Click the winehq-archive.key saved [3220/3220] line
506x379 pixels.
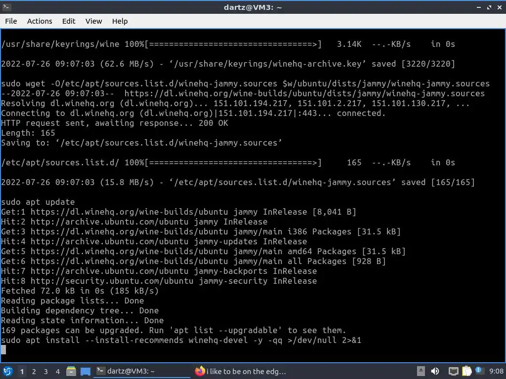(x=228, y=64)
